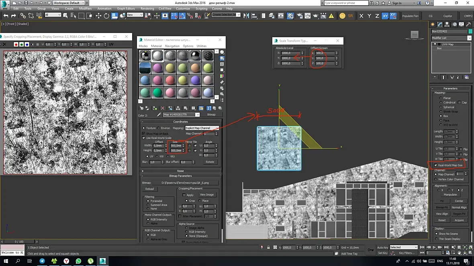Disable Real-World Map Size checkbox
The image size is (474, 266).
[x=435, y=165]
